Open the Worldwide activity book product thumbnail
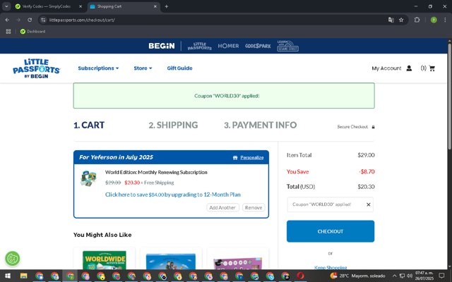The image size is (452, 282). [x=105, y=260]
